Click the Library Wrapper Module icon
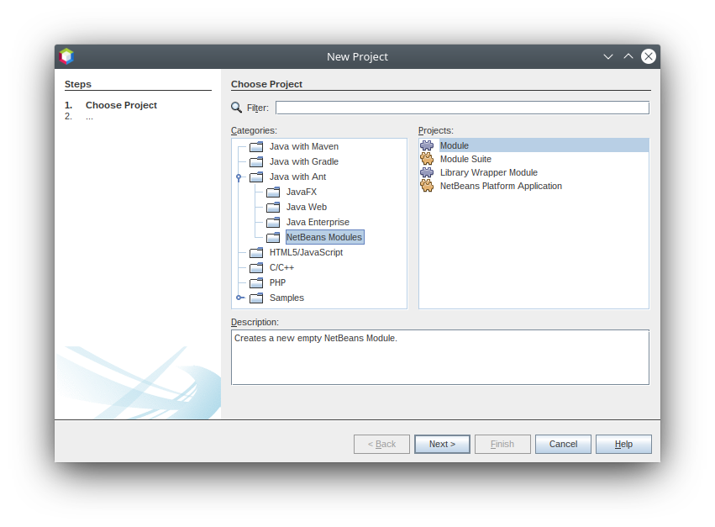 tap(427, 172)
